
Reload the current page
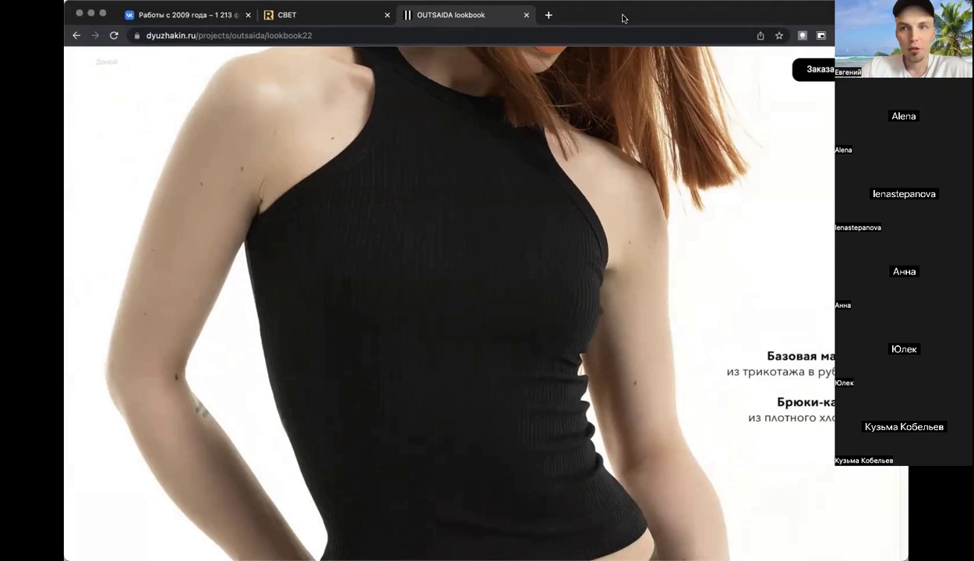tap(114, 36)
